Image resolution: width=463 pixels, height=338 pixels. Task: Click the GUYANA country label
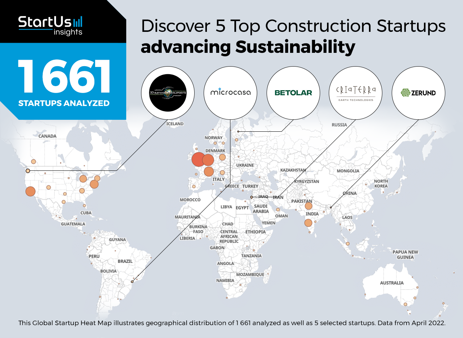click(117, 240)
